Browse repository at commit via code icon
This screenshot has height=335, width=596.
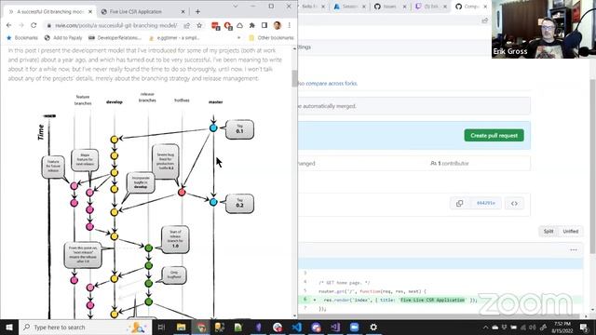pyautogui.click(x=514, y=203)
